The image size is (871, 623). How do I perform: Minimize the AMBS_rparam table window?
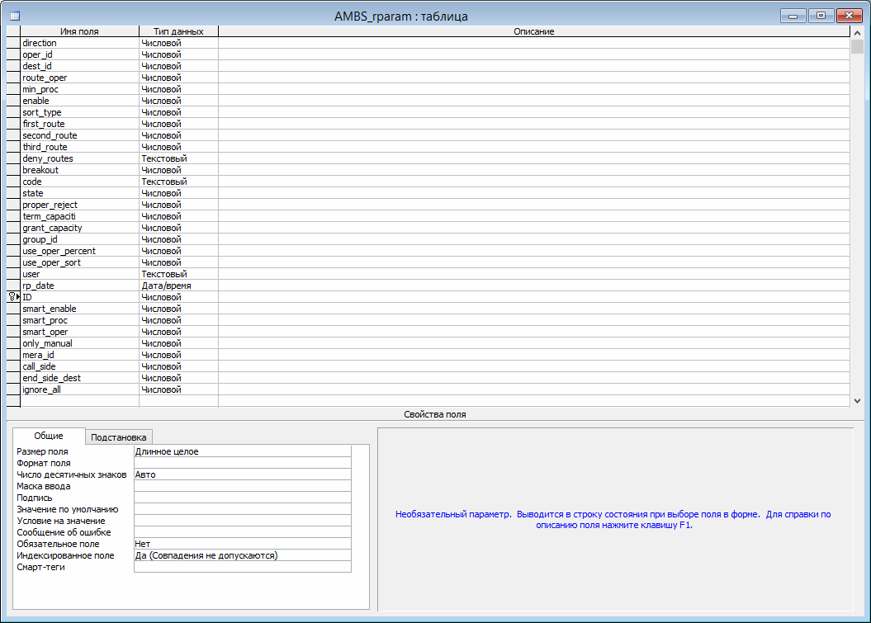[793, 15]
